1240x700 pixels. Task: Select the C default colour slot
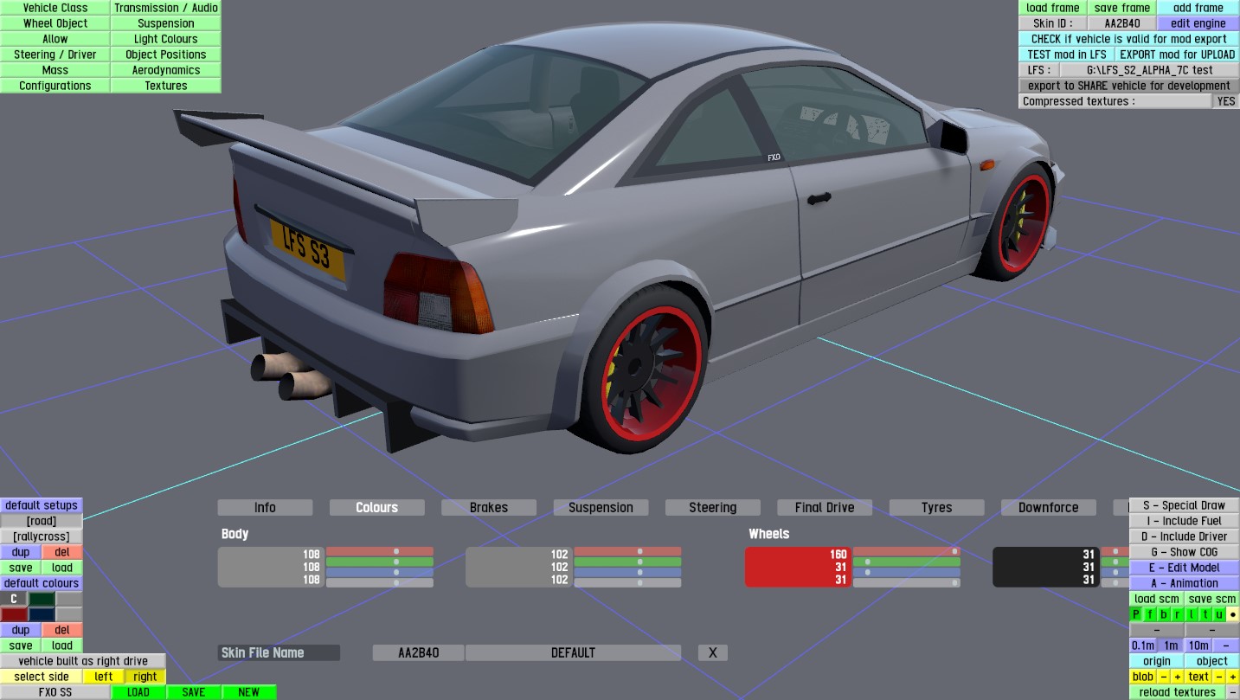(x=14, y=599)
